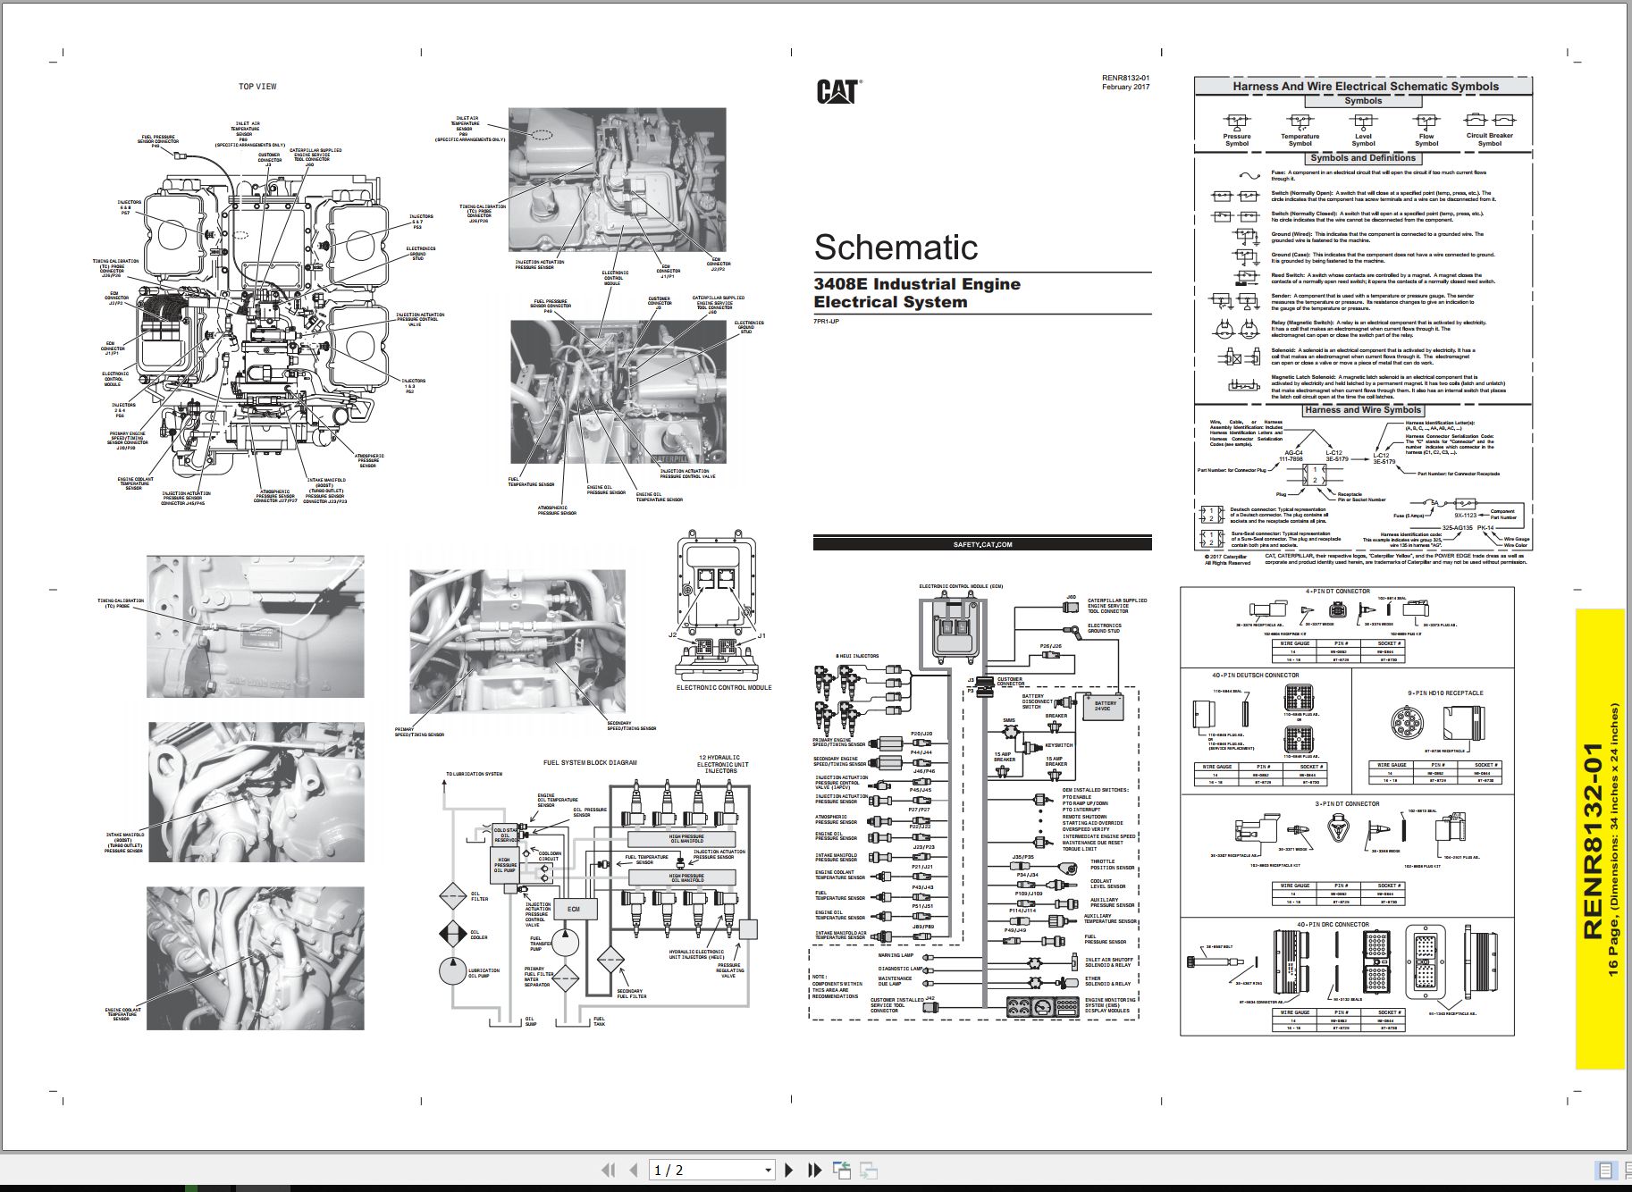Click the large Schematic heading
This screenshot has height=1192, width=1632.
pos(896,248)
